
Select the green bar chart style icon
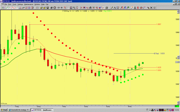click(7, 8)
